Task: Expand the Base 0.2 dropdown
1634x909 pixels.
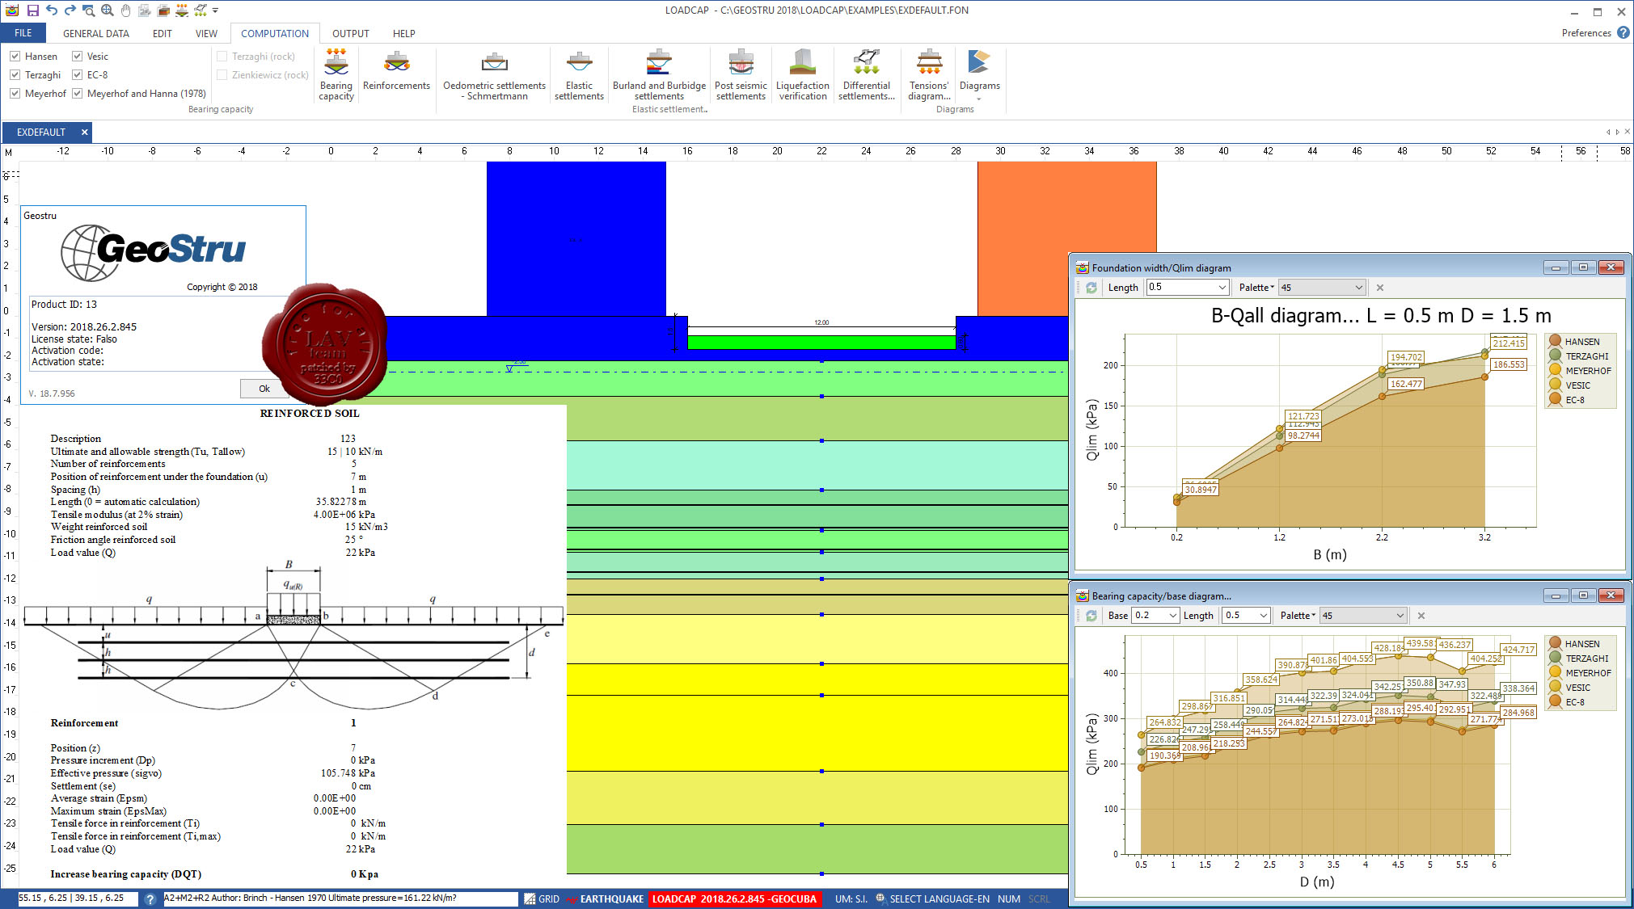Action: tap(1172, 616)
